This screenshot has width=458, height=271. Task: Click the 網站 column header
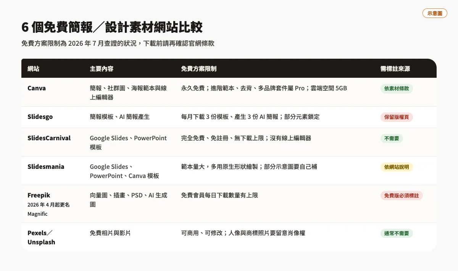[x=34, y=69]
